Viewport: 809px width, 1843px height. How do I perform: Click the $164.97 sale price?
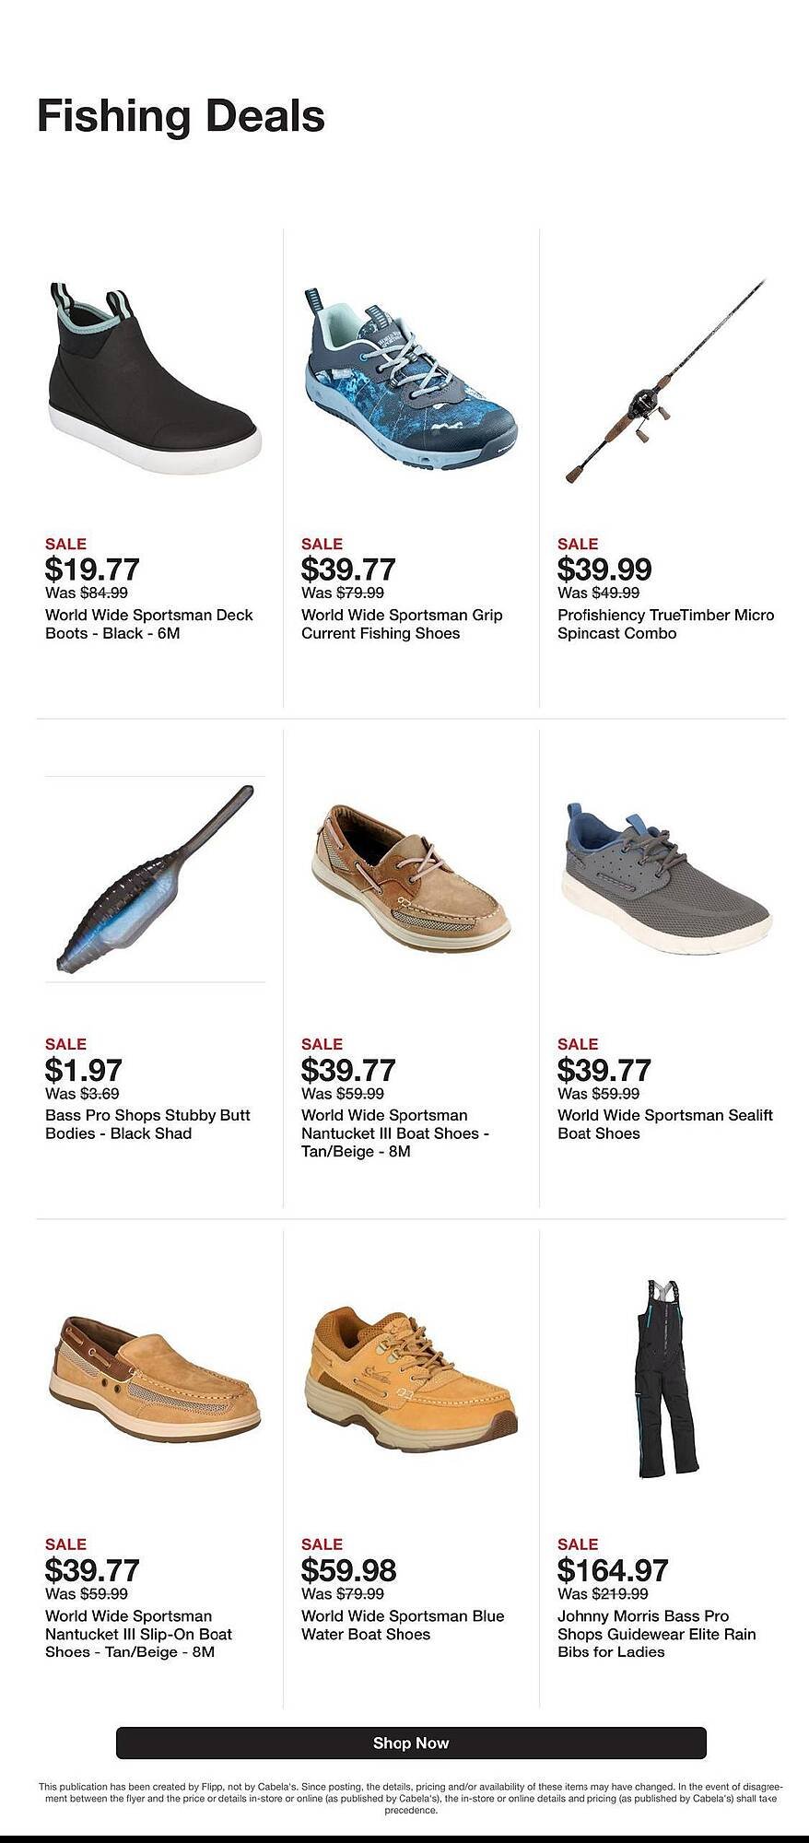613,1570
